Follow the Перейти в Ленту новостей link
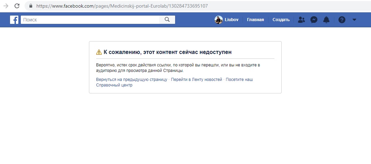371x164 pixels. pyautogui.click(x=197, y=80)
